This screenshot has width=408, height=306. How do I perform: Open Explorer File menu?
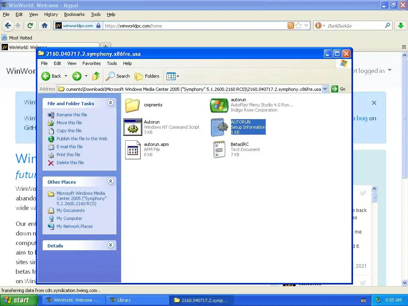[x=45, y=63]
